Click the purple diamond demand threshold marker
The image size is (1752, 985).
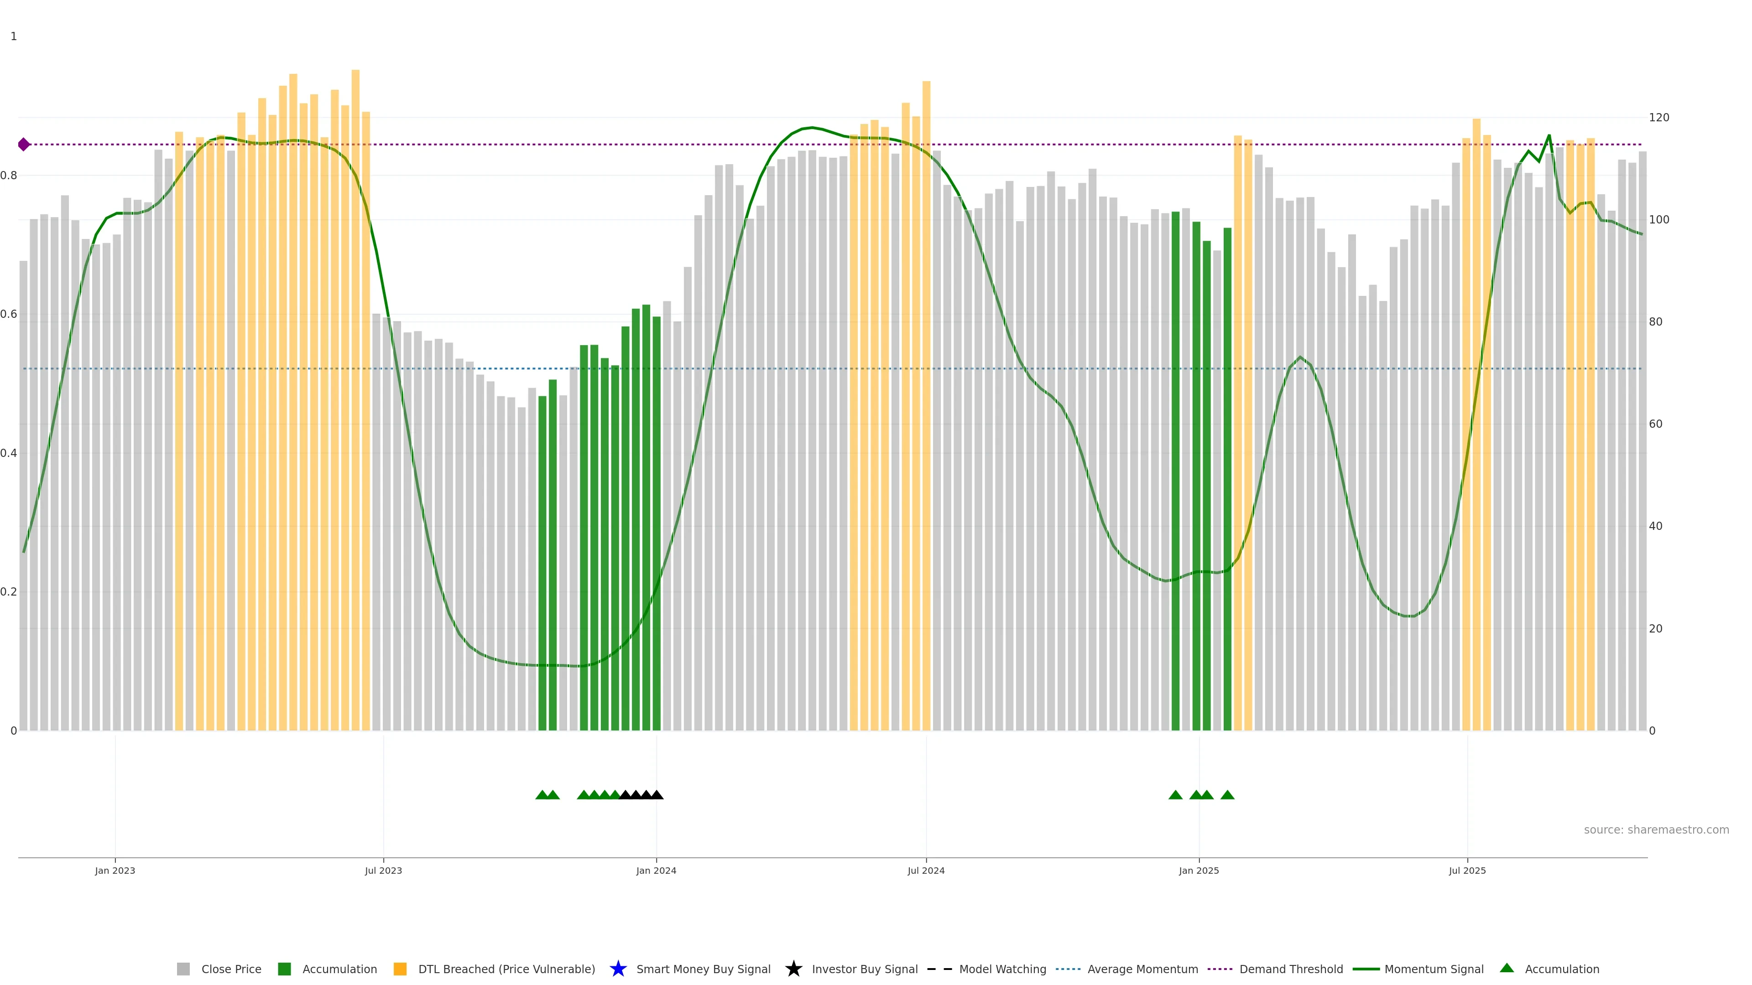tap(24, 144)
